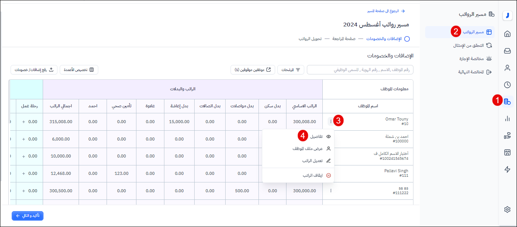Click the lightning bolt icon in the rail
Viewport: 517px width, 227px height.
point(507,169)
